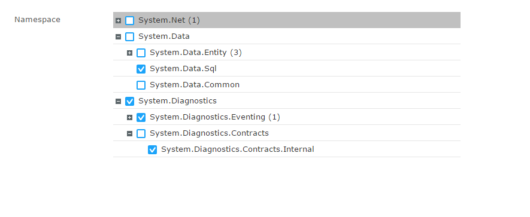Select the System.Data.Sql tree item text
Screen dimensions: 530x217
183,69
